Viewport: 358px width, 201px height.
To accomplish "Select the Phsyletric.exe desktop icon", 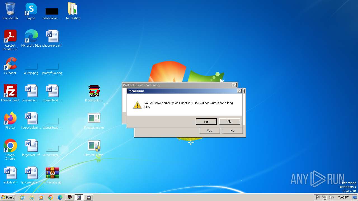I will pyautogui.click(x=94, y=148).
